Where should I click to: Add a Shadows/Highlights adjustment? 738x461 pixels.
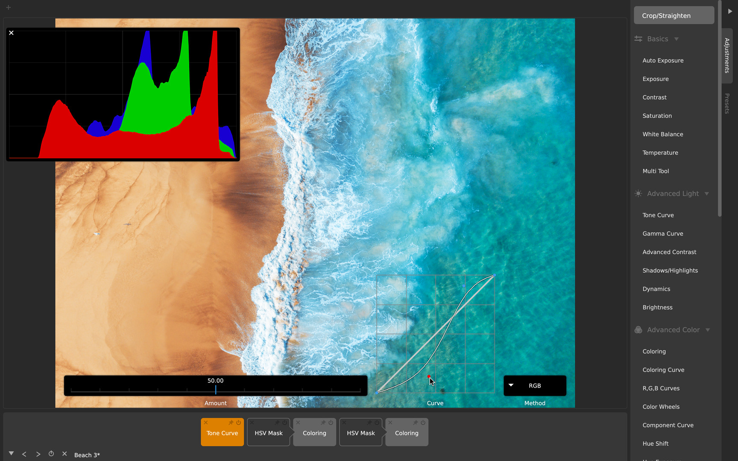tap(670, 270)
